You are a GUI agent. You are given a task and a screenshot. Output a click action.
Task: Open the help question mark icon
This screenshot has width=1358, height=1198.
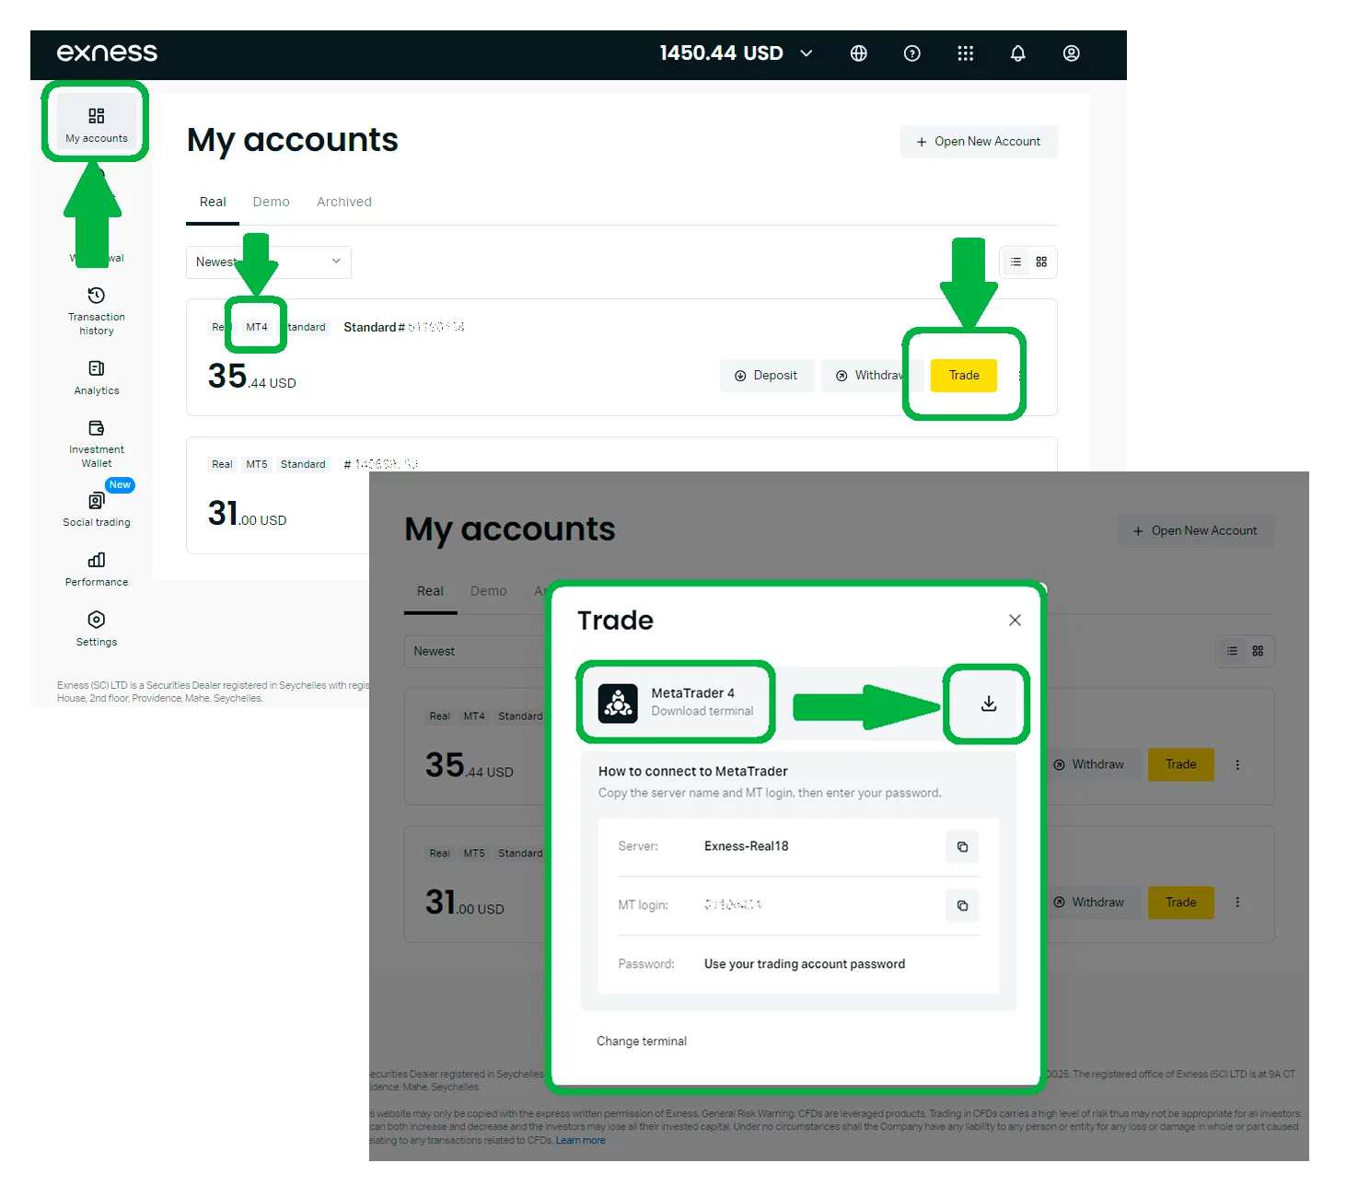(911, 53)
